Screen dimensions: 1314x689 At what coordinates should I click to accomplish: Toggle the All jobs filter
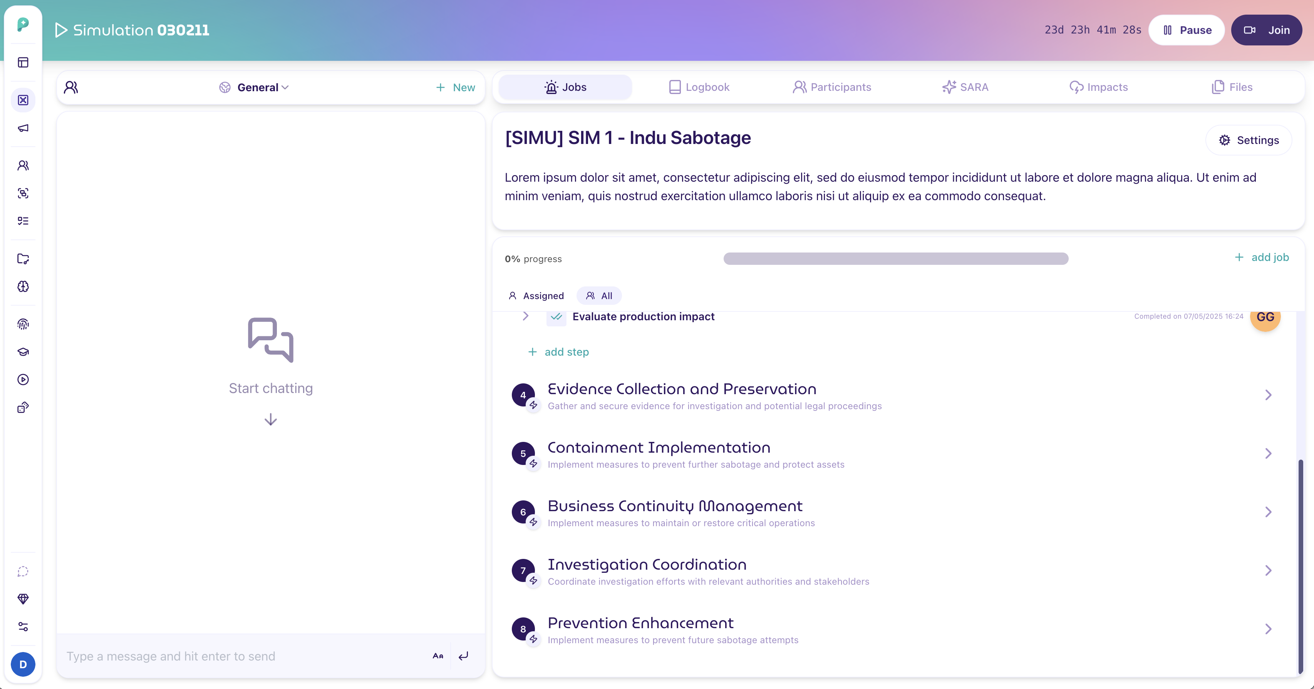[x=599, y=296]
